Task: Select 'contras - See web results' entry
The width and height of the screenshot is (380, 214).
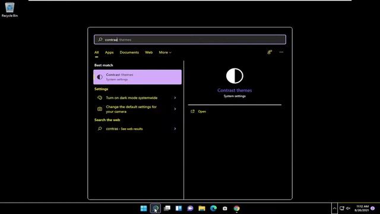Action: pos(137,129)
